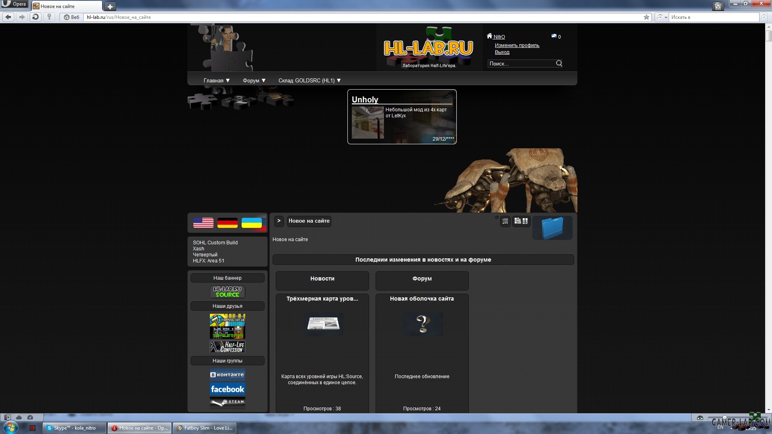Open the blue folder icon
This screenshot has width=772, height=434.
point(552,228)
